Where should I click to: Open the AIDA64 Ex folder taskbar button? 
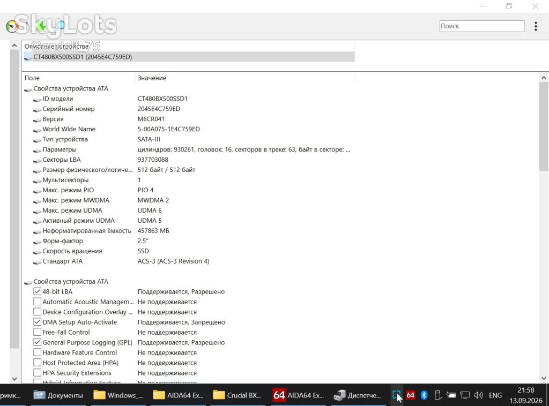[179, 395]
